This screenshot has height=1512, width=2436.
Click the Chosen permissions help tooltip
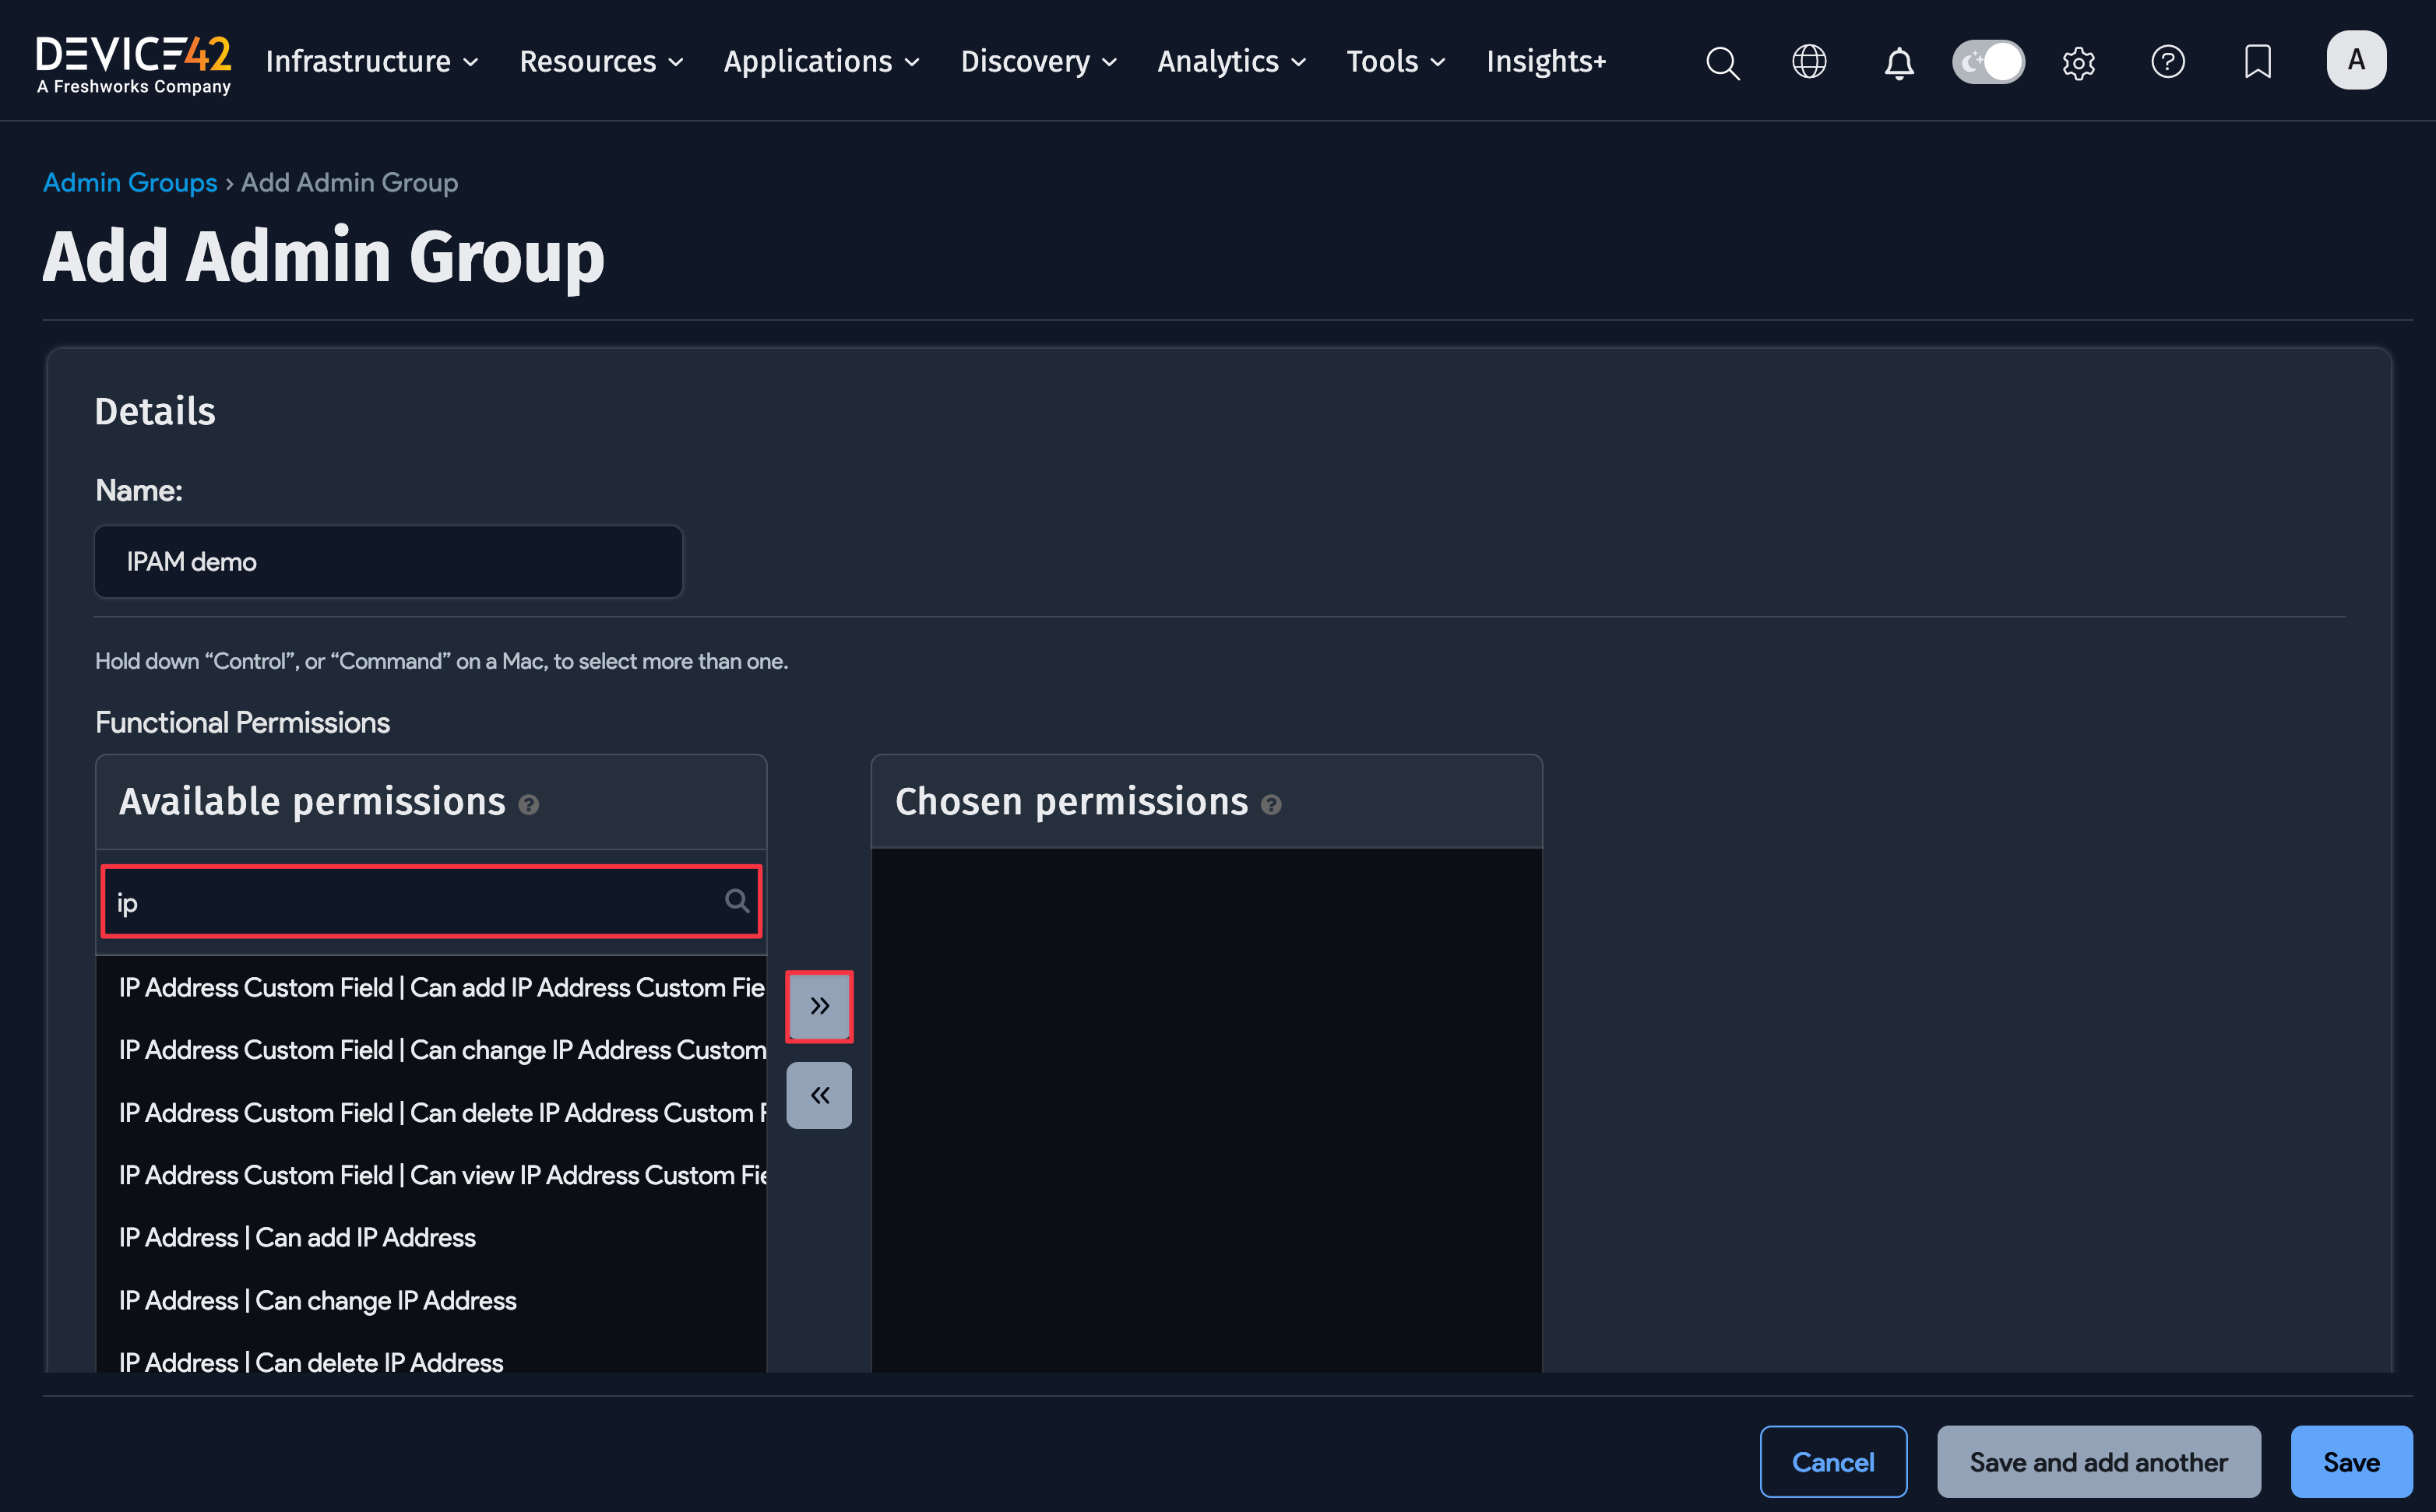tap(1272, 805)
